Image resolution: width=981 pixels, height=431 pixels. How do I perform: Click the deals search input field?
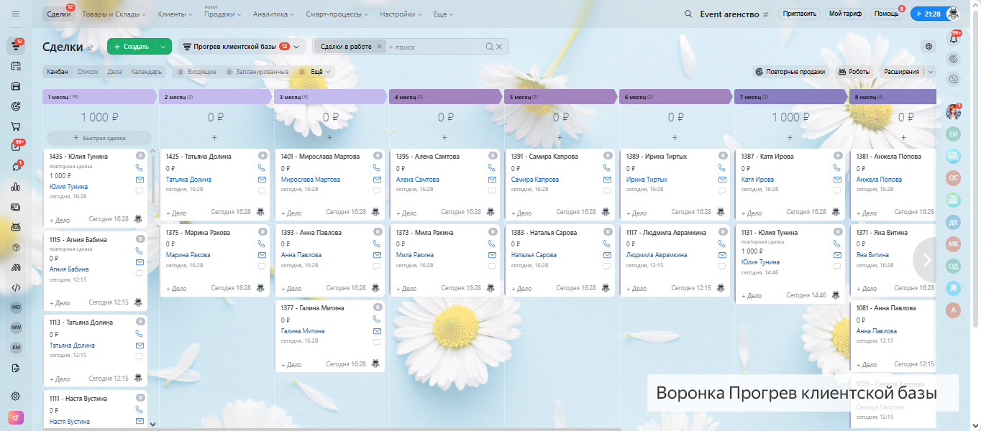click(x=435, y=47)
